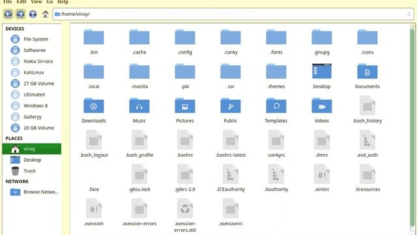This screenshot has height=235, width=417.
Task: Open the Edit menu
Action: coord(22,2)
